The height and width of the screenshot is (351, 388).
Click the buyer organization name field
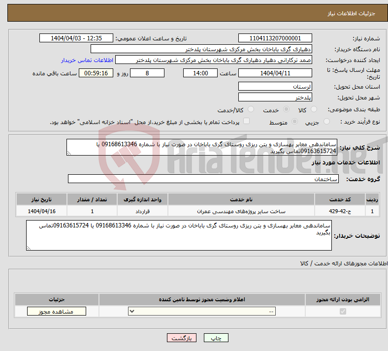tap(201, 49)
